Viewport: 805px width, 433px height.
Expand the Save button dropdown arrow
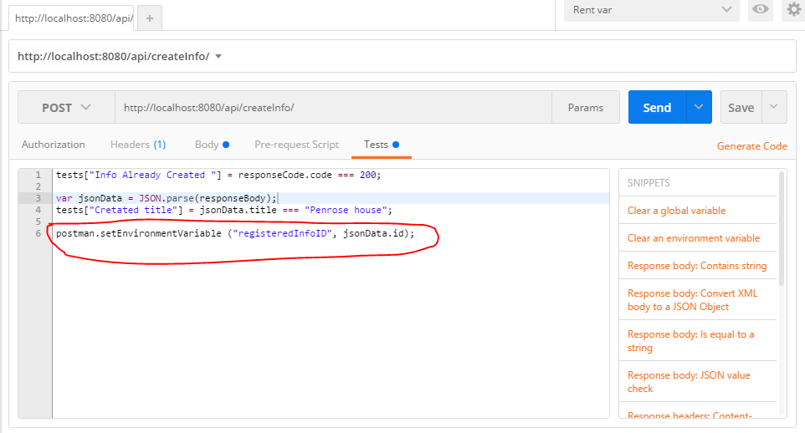[x=774, y=107]
